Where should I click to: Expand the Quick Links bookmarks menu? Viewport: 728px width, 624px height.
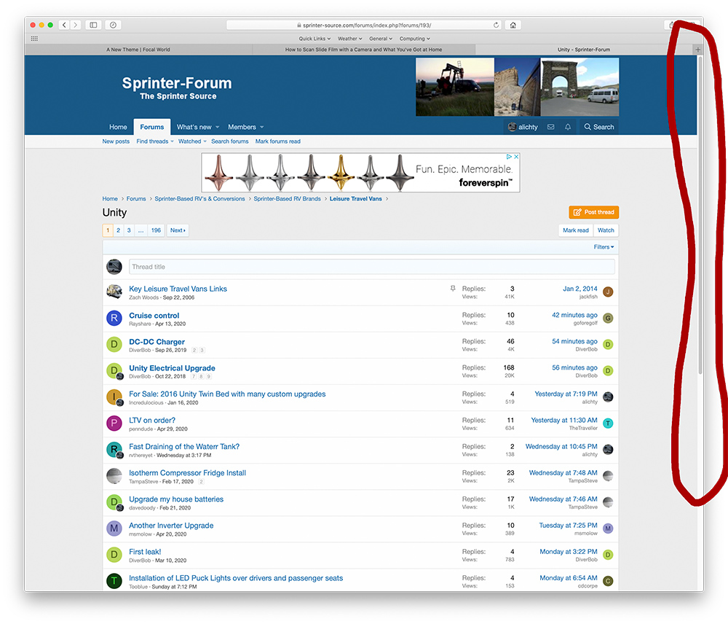pos(314,39)
